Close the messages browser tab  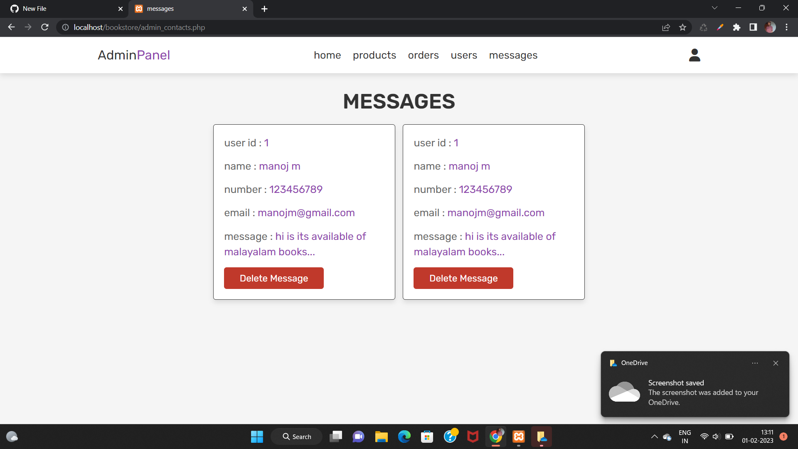point(244,9)
